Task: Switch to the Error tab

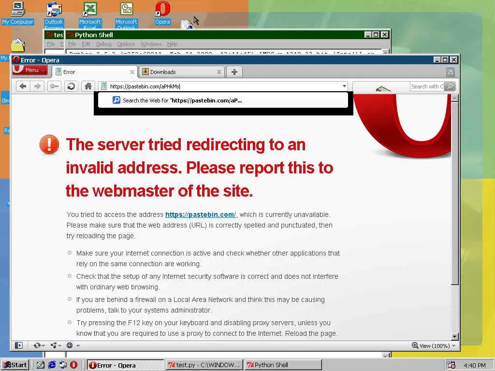Action: point(95,72)
